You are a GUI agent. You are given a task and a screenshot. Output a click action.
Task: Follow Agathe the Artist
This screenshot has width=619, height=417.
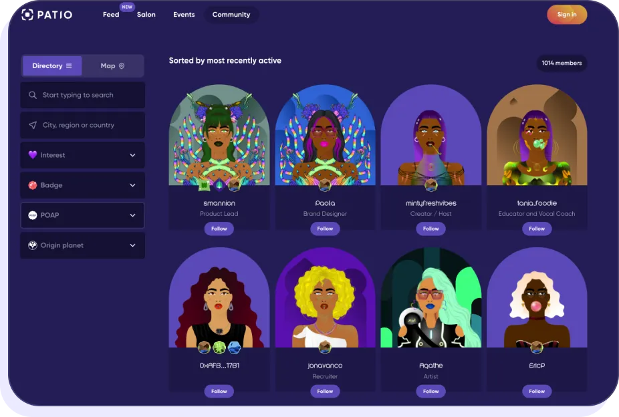pos(430,392)
